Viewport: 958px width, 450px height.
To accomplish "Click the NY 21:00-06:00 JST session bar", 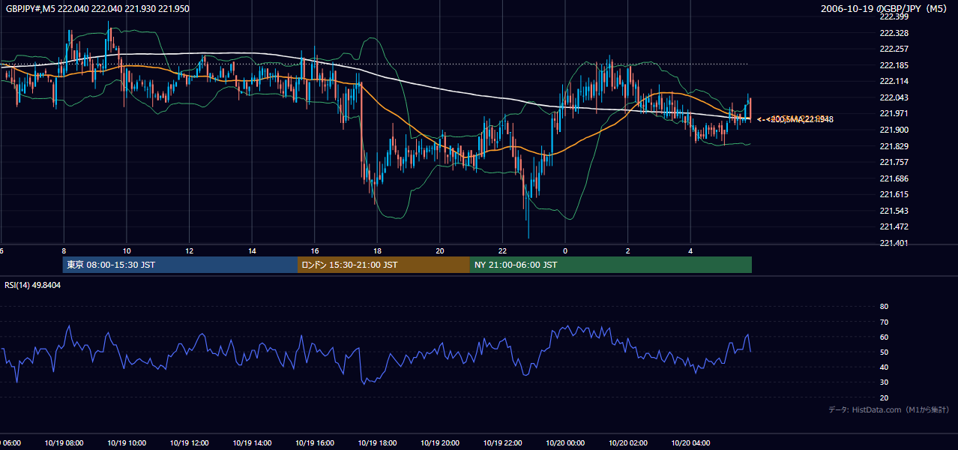I will pos(611,265).
